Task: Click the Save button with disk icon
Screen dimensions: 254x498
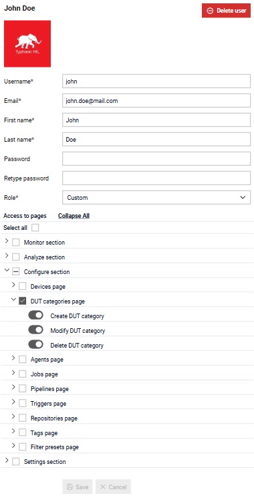Action: click(x=78, y=487)
